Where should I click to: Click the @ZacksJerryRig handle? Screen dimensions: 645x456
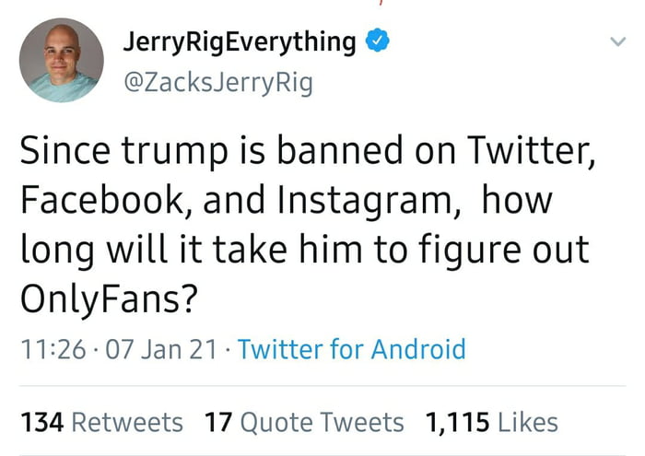pyautogui.click(x=217, y=84)
